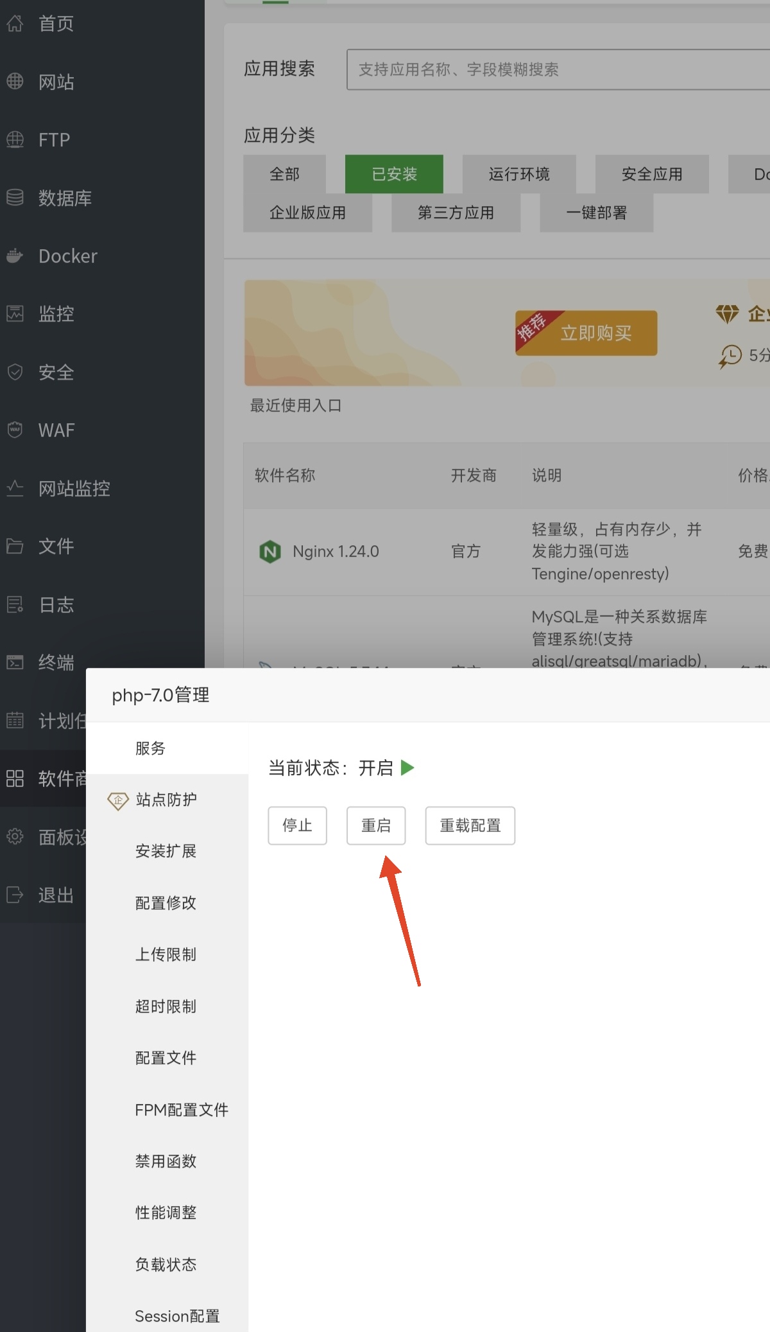Click the globe icon beside 网站
Screen dimensions: 770x1332
pyautogui.click(x=15, y=82)
